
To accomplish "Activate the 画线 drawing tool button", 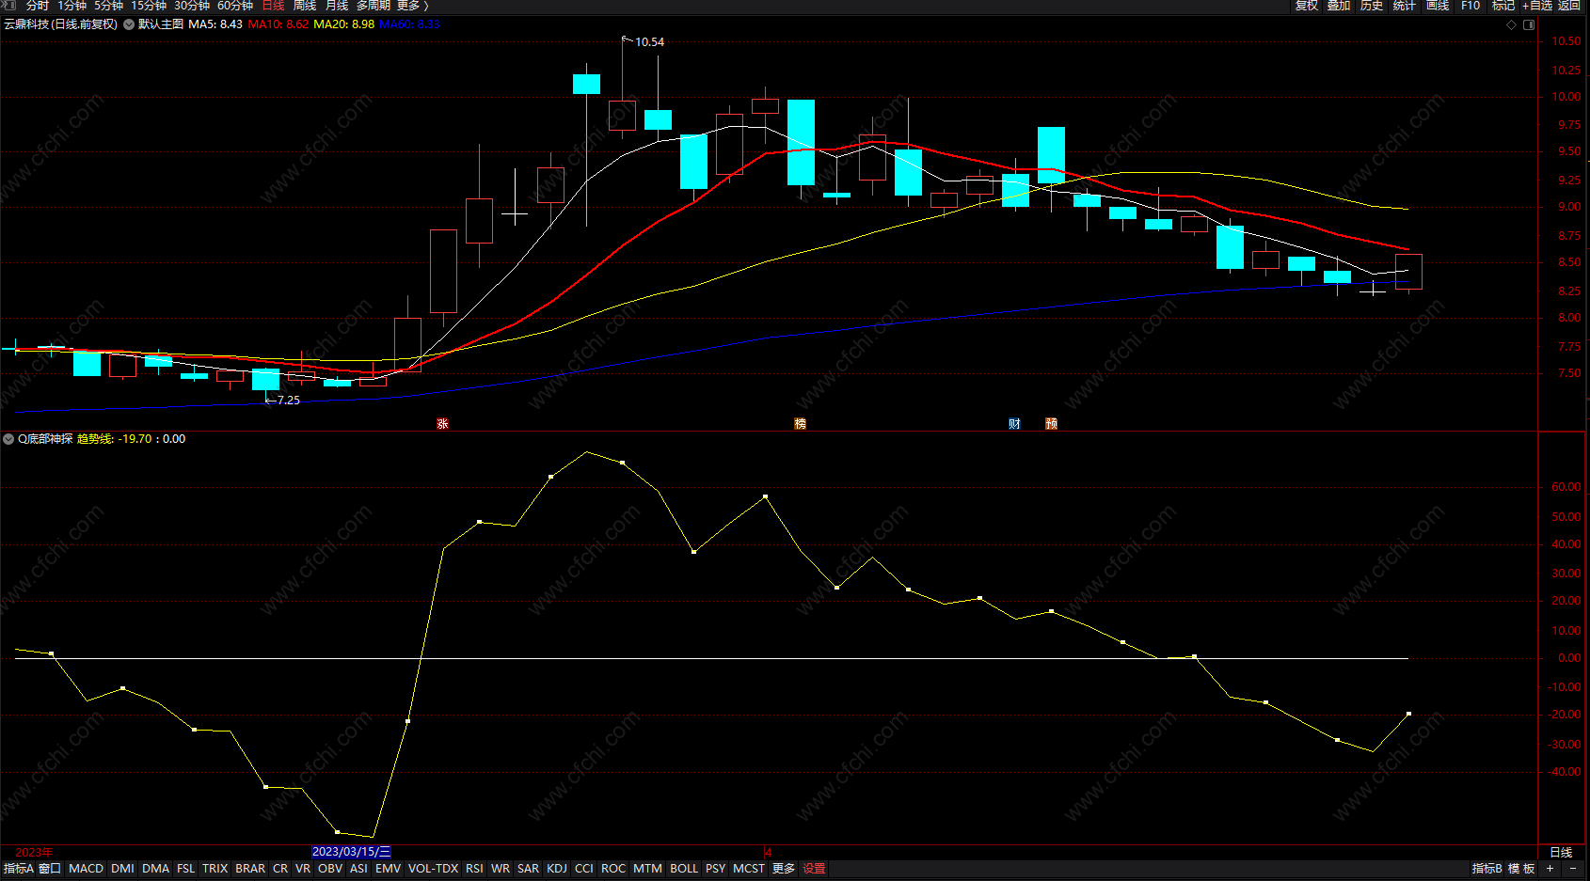I will point(1438,6).
